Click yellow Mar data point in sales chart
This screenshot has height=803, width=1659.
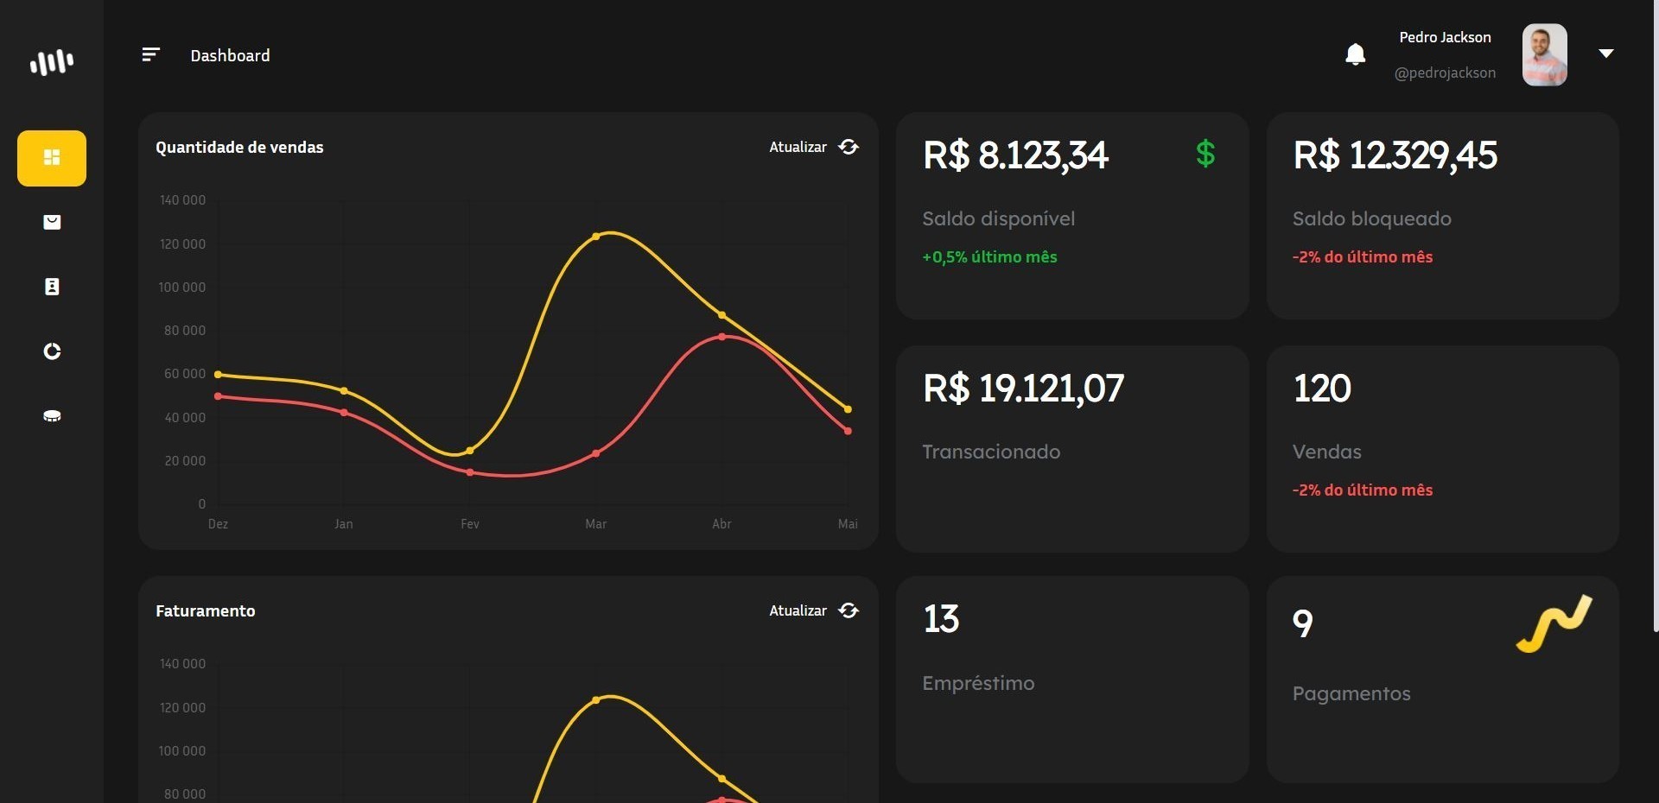pyautogui.click(x=596, y=237)
